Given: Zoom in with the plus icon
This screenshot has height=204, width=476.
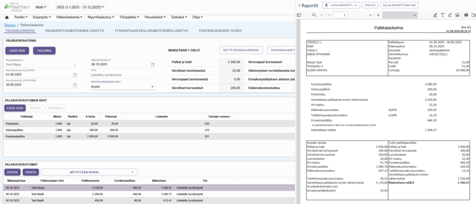Looking at the screenshot, I should click(x=378, y=15).
